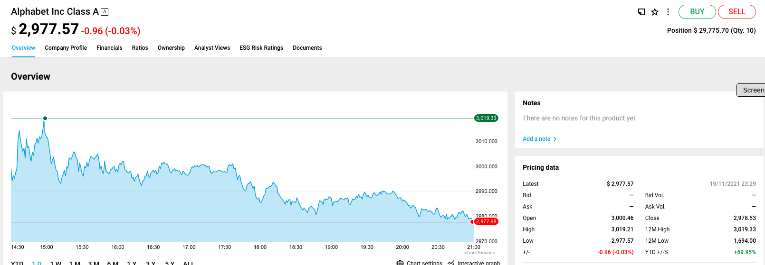Image resolution: width=765 pixels, height=265 pixels.
Task: Open the Ownership tab
Action: [x=171, y=48]
